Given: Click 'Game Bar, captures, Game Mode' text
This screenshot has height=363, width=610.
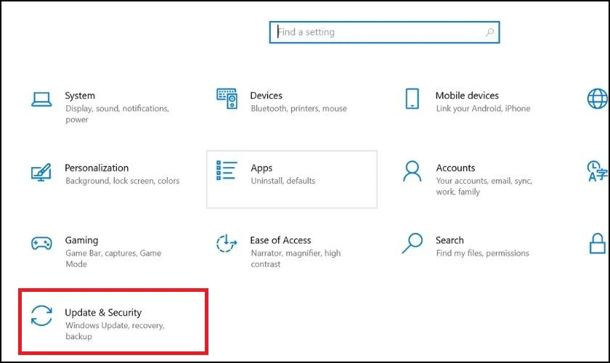Looking at the screenshot, I should 113,258.
